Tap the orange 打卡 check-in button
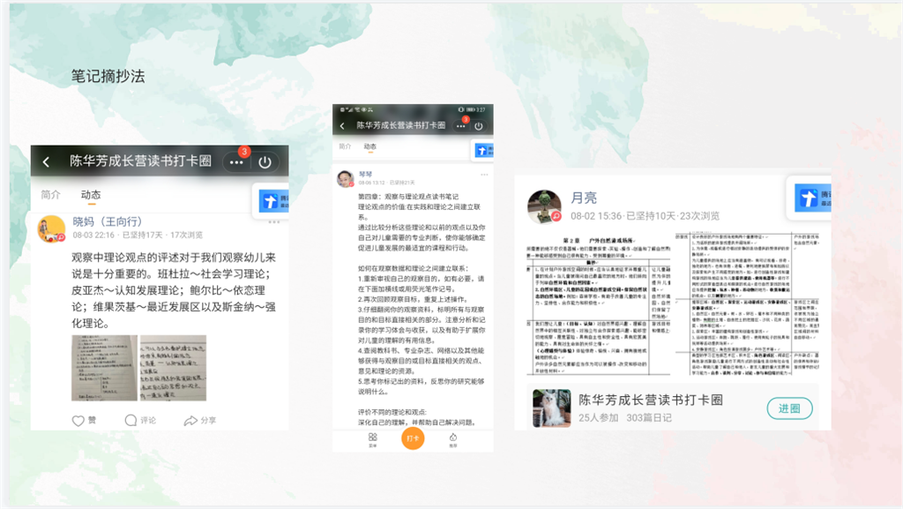 click(413, 438)
